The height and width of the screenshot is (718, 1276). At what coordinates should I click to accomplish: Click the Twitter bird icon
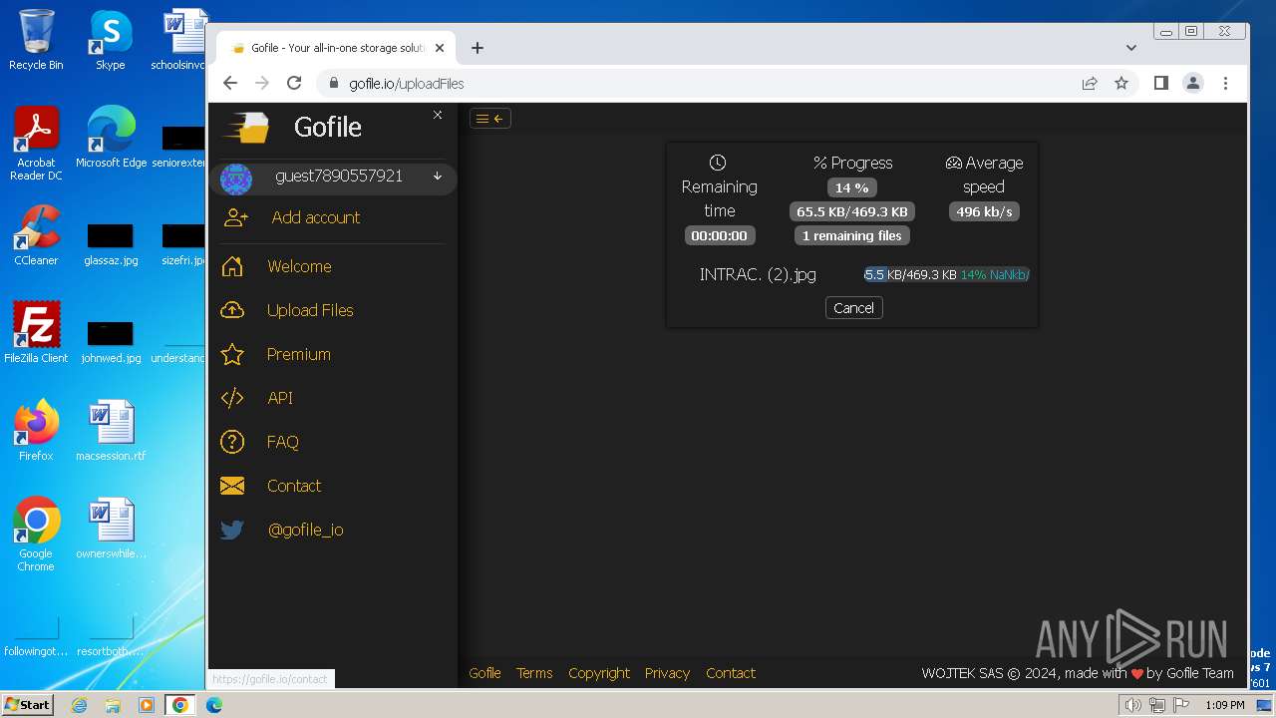pos(232,530)
